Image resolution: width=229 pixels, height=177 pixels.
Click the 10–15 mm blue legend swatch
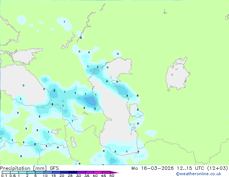[x=48, y=172]
